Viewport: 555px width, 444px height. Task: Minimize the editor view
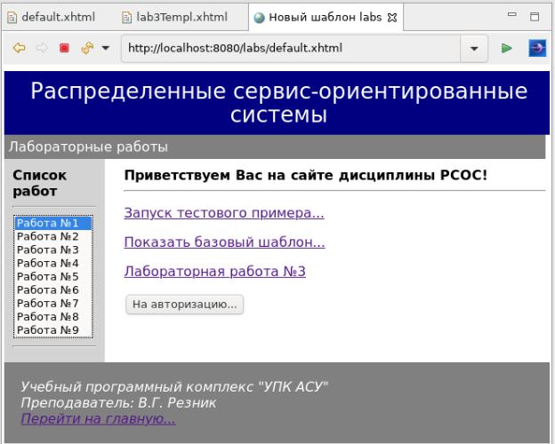[x=511, y=14]
